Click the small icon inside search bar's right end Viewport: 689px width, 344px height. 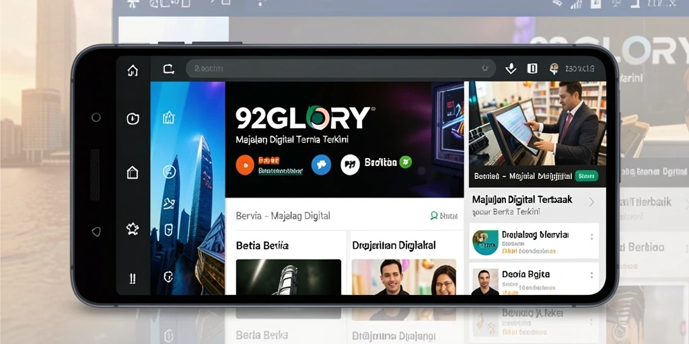coord(485,69)
